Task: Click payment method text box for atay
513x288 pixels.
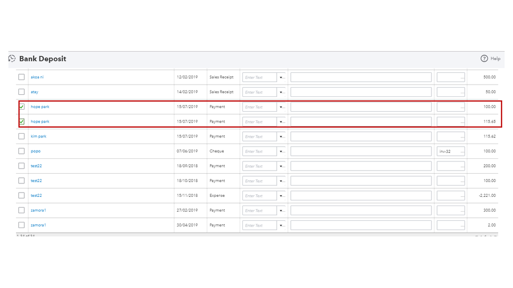Action: [x=259, y=92]
